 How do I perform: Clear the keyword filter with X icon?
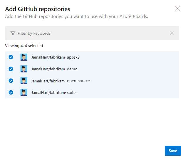click(x=172, y=33)
